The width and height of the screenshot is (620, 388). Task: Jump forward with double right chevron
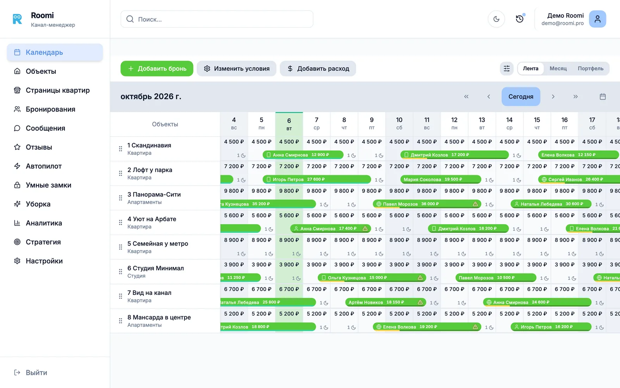point(575,97)
